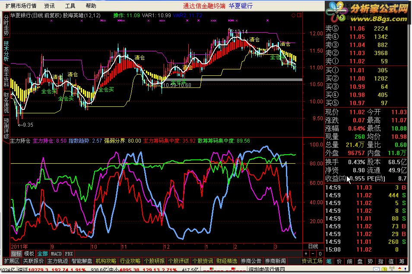
Task: Open the 智能解盘 tab
Action: point(82,261)
